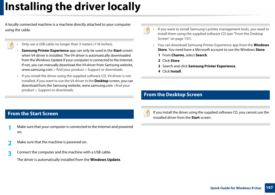Click the "You can download Samsung Printer Experience app" bullet

(x=213, y=47)
